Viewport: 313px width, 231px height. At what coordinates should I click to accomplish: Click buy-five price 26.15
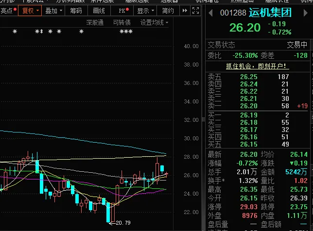pos(249,144)
